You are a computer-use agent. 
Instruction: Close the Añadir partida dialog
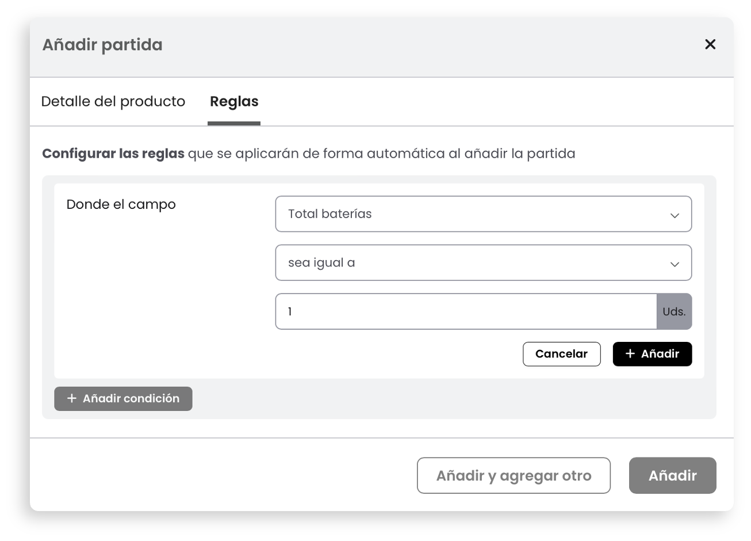click(x=710, y=44)
